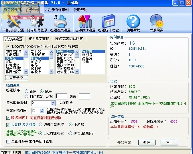
Task: Click the up arrow of first category list
Action: [x=26, y=52]
